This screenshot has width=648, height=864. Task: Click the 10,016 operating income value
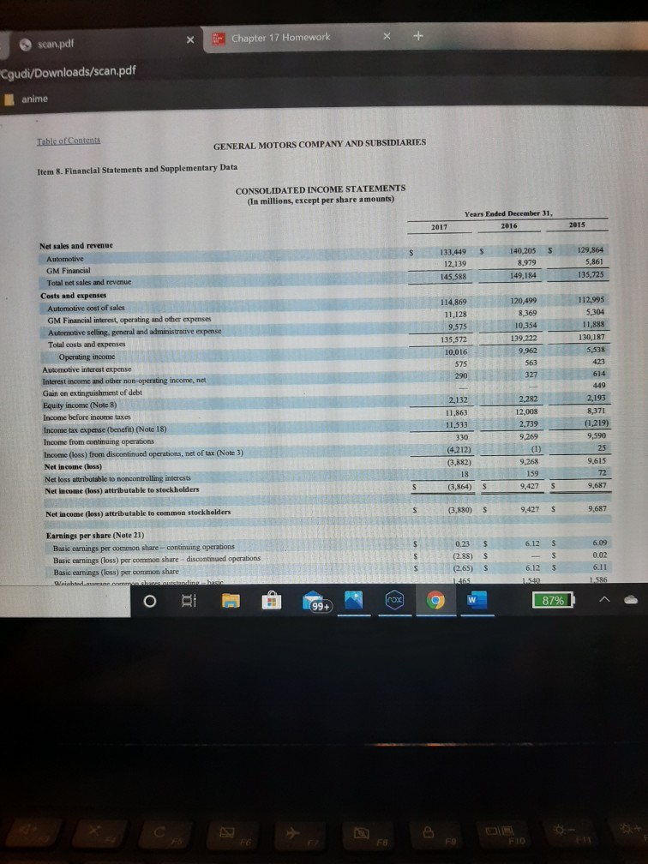[456, 352]
